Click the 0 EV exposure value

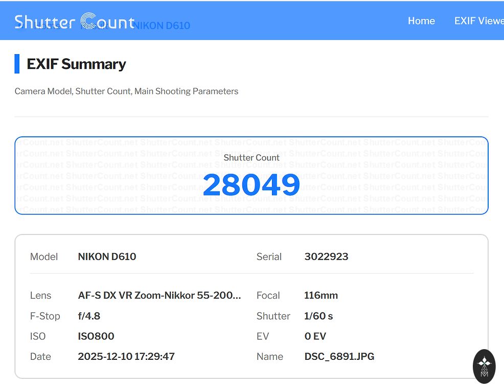click(x=315, y=336)
